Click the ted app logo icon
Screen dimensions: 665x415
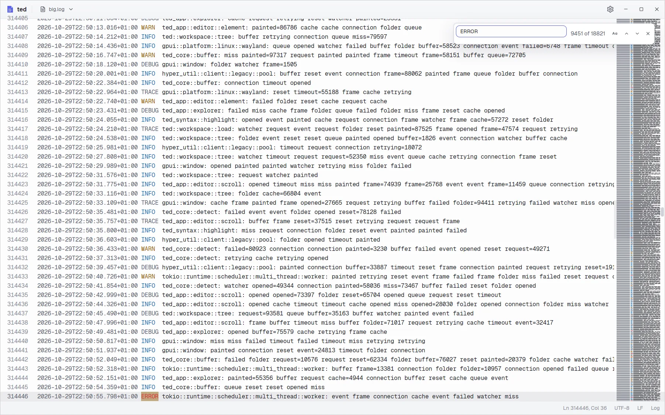[x=10, y=9]
